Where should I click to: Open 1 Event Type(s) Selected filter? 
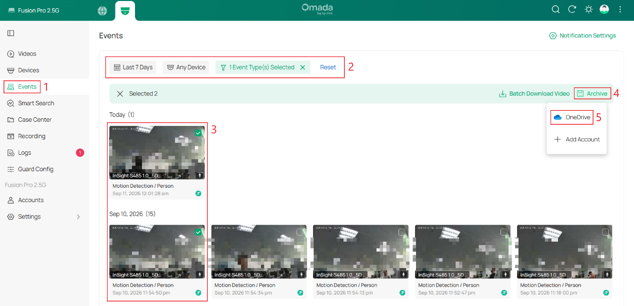coord(257,67)
